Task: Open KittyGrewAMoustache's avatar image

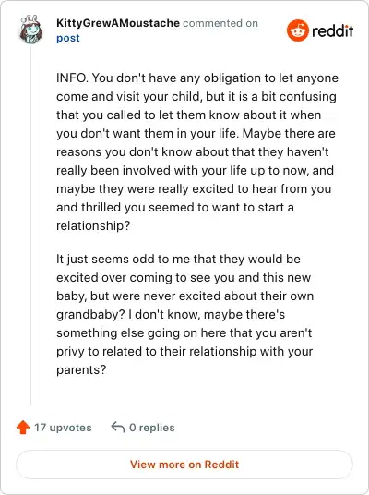Action: tap(30, 29)
